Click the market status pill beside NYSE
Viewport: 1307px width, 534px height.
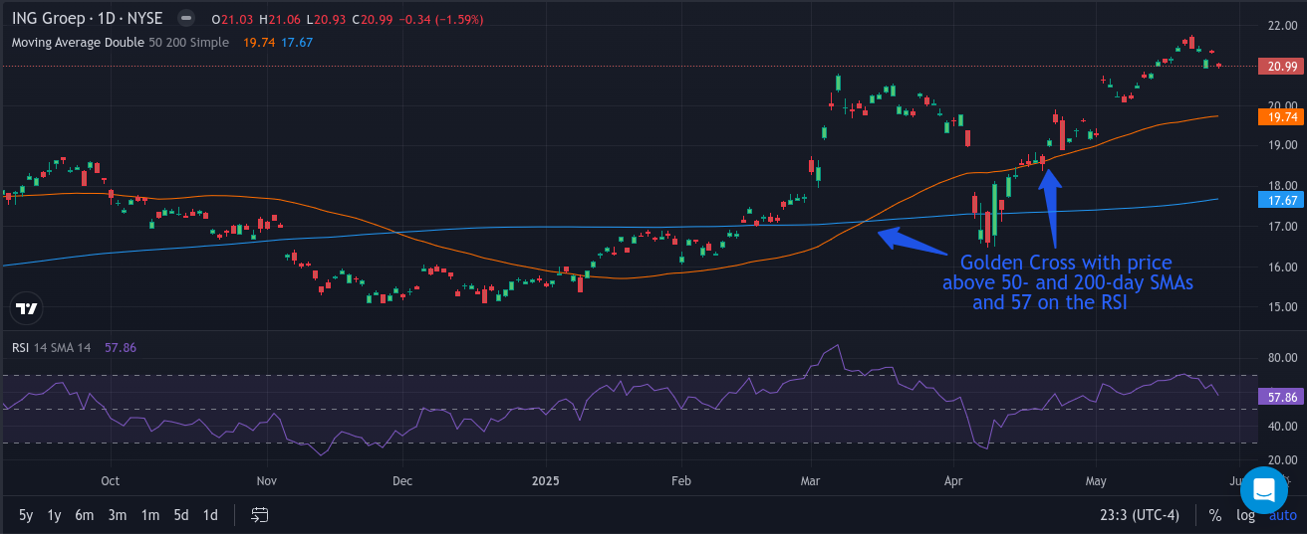[x=185, y=18]
